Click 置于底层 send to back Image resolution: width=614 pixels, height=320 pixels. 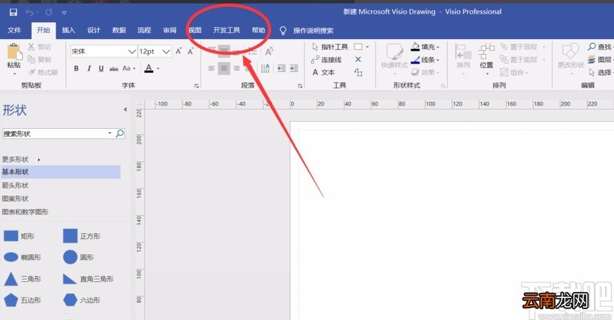point(523,60)
